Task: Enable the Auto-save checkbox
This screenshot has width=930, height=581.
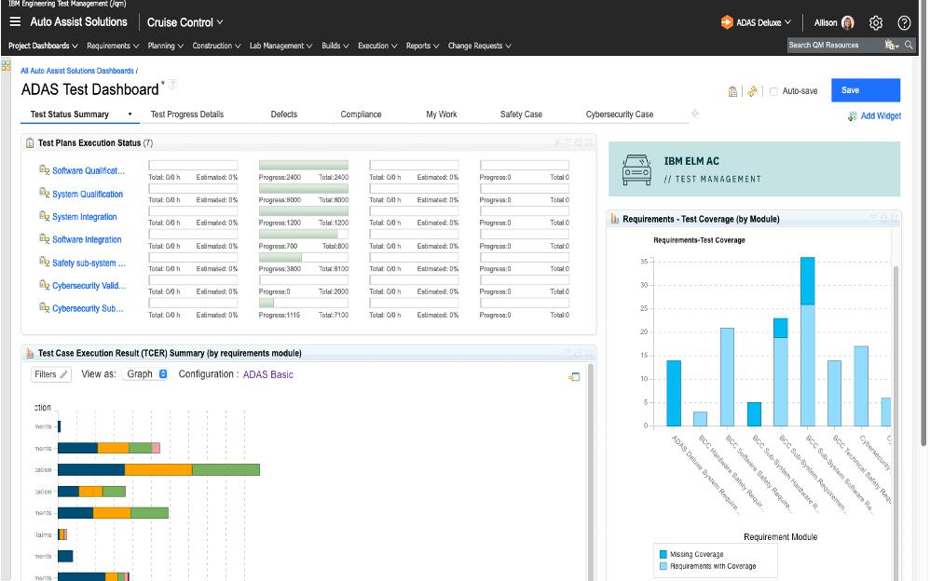Action: pos(773,91)
